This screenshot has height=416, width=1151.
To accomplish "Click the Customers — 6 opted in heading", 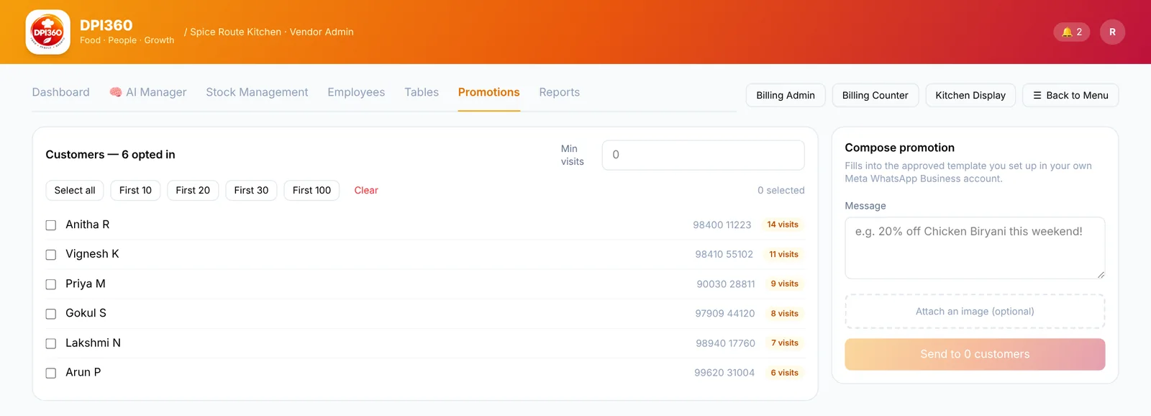I will 110,155.
